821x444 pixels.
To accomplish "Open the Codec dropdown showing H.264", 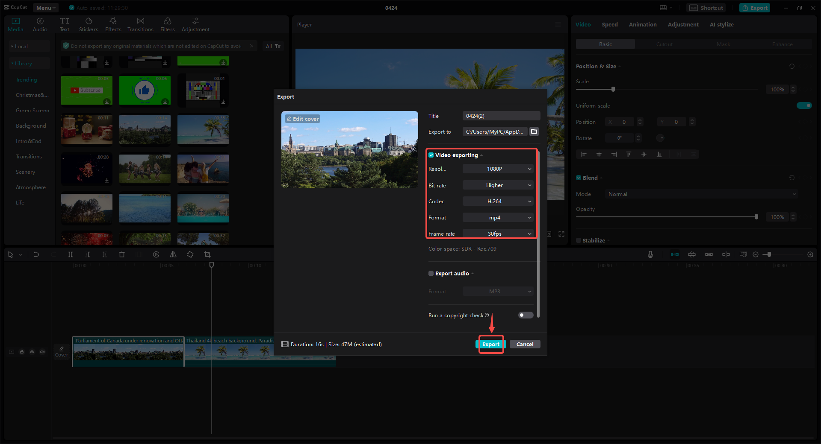I will (497, 201).
